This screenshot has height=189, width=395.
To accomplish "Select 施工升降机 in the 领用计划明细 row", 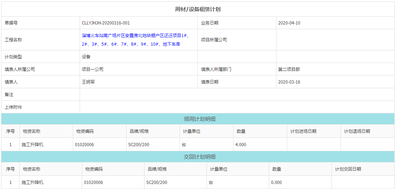I will [32, 144].
